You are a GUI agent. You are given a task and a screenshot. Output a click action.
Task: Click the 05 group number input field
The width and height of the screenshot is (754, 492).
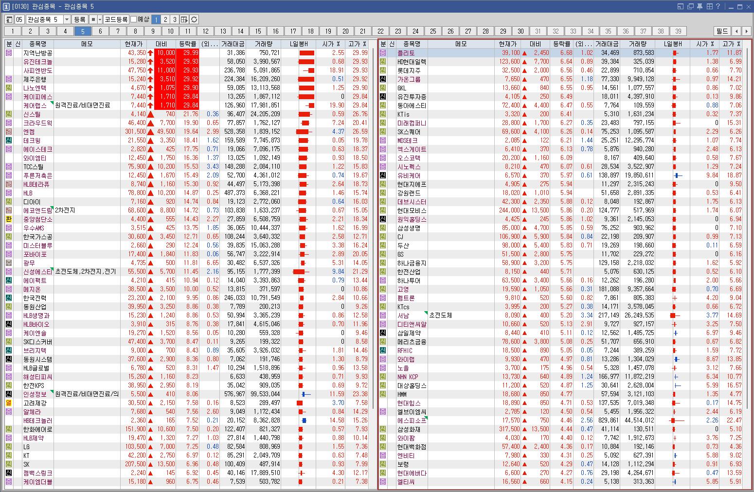point(19,19)
